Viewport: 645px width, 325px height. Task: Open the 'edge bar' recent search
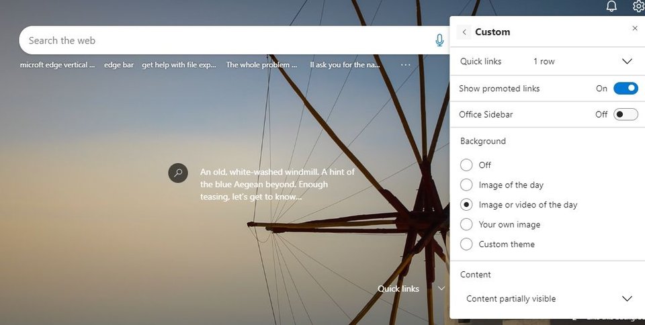(119, 65)
